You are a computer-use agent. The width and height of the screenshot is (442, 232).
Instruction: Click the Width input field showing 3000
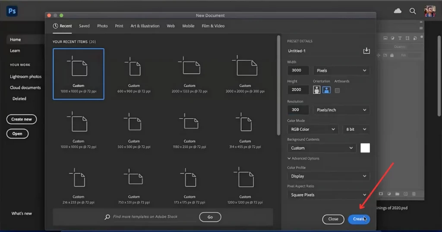click(298, 70)
